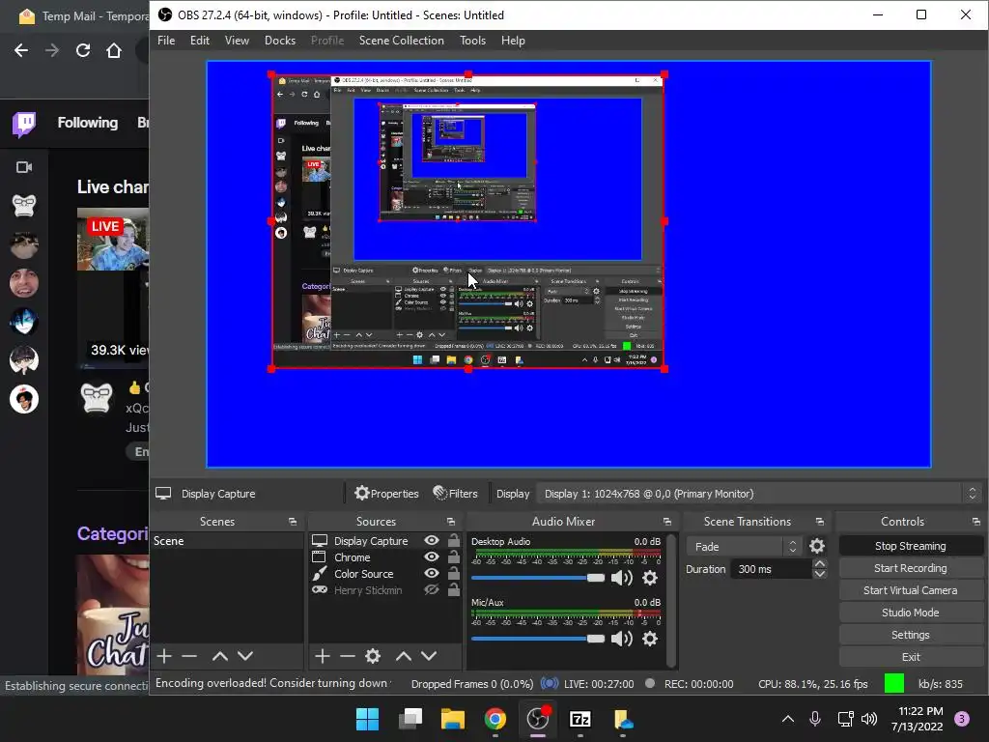Open Properties gear for Display Capture
The image size is (989, 742).
pyautogui.click(x=386, y=494)
